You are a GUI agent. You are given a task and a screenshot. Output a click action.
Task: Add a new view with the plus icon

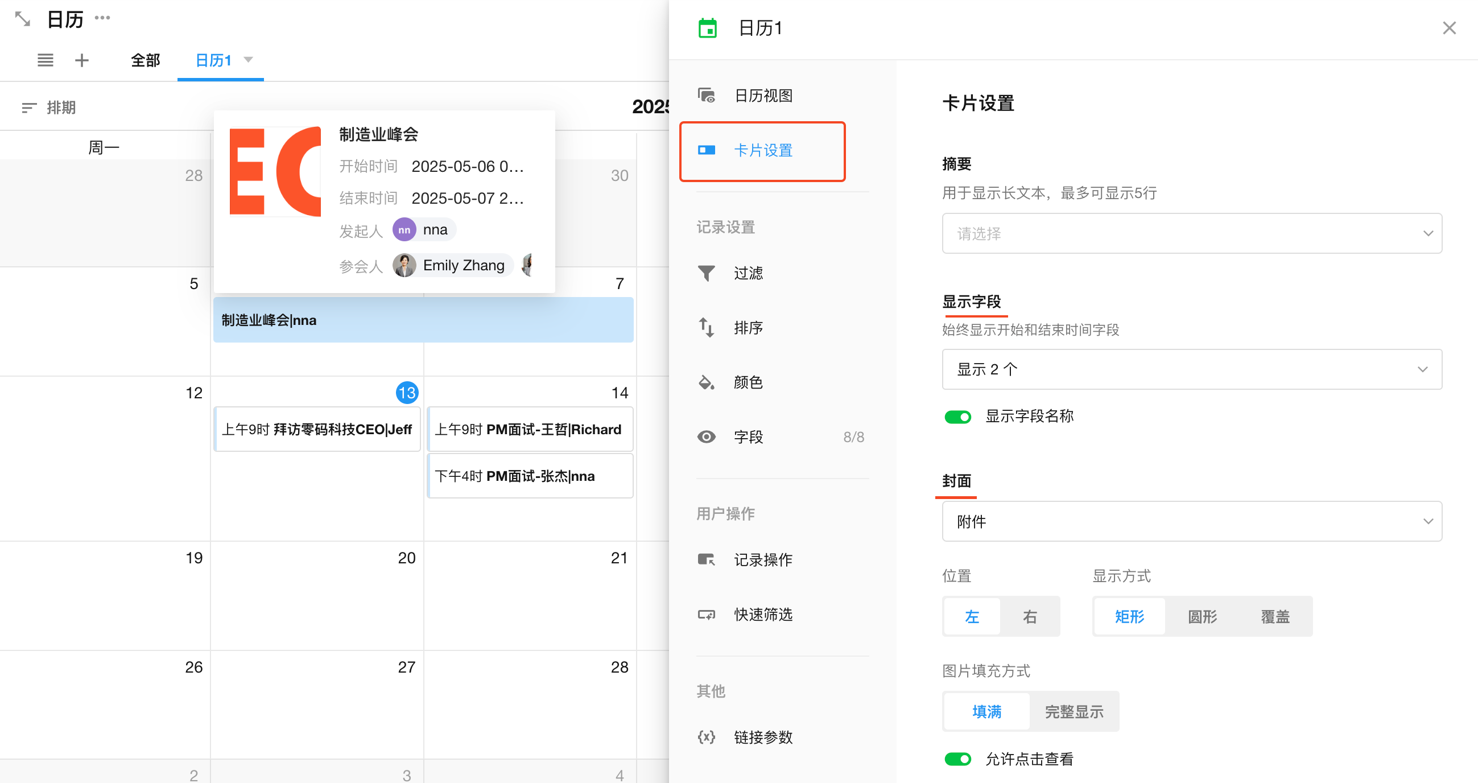[x=81, y=60]
